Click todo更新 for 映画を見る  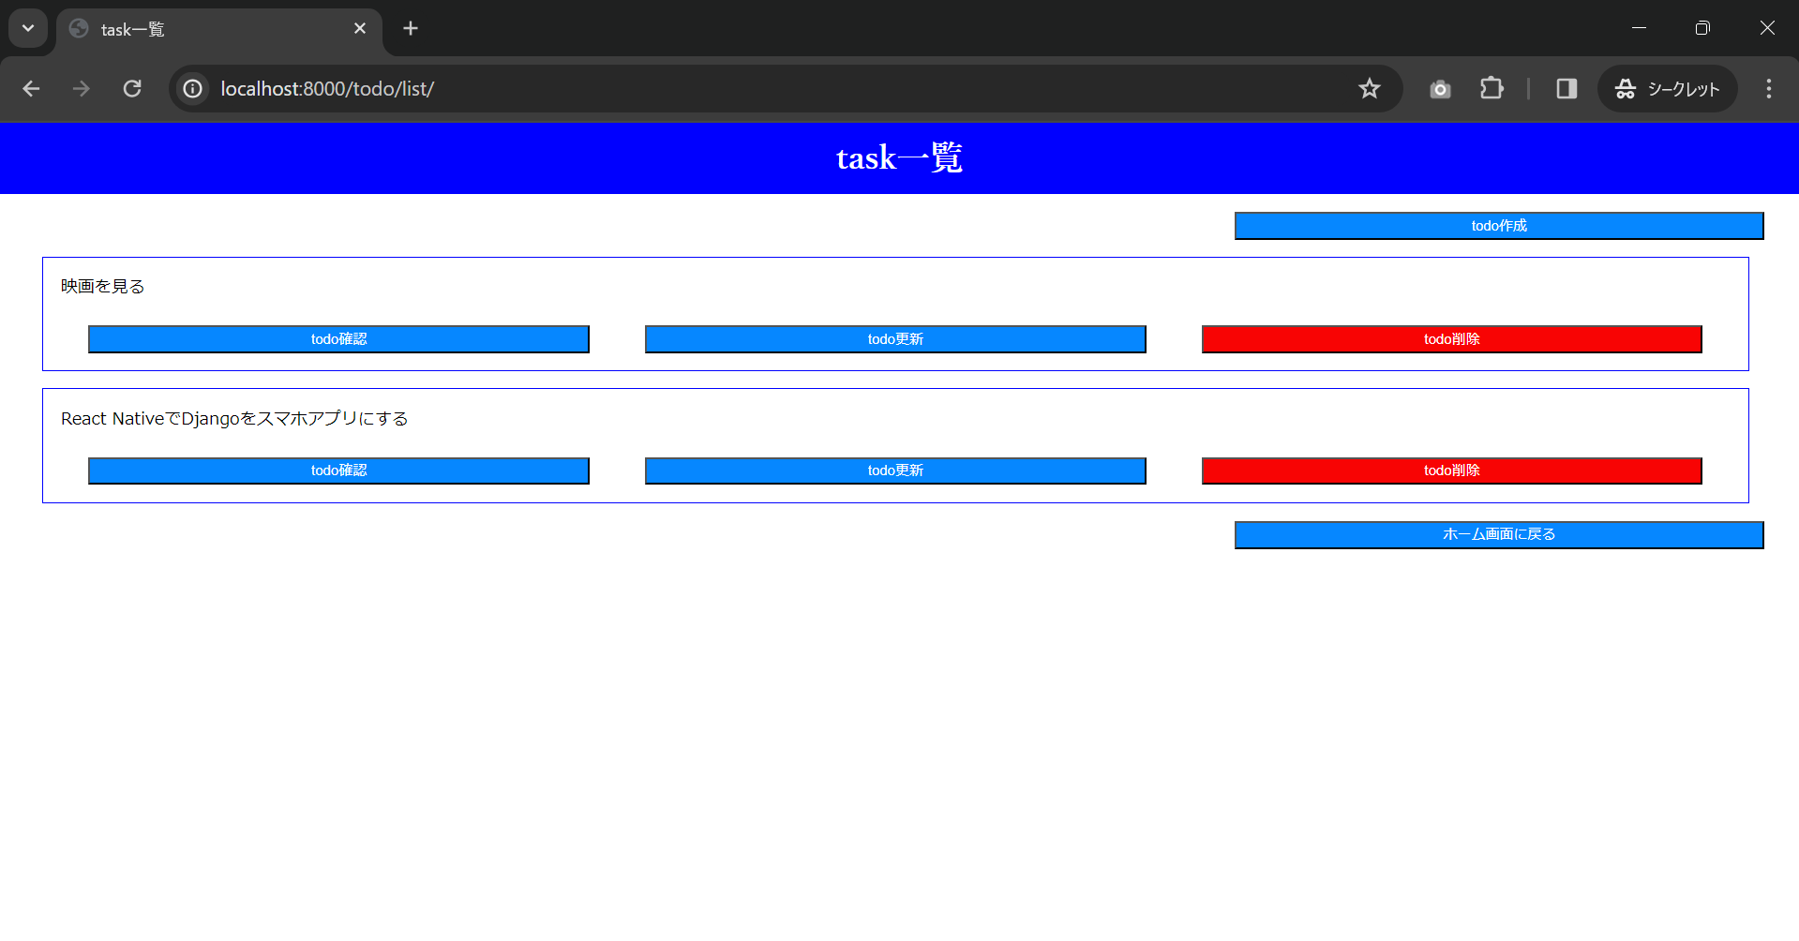tap(894, 338)
